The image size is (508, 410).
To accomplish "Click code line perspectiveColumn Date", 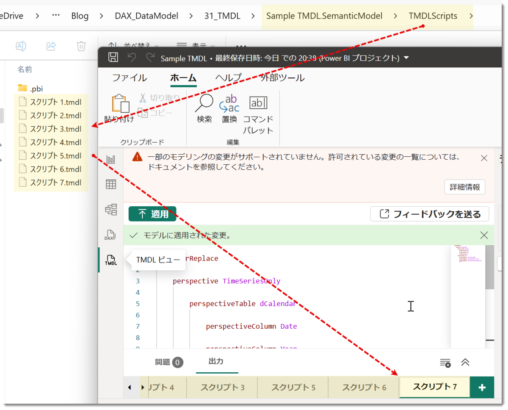I will (x=251, y=326).
